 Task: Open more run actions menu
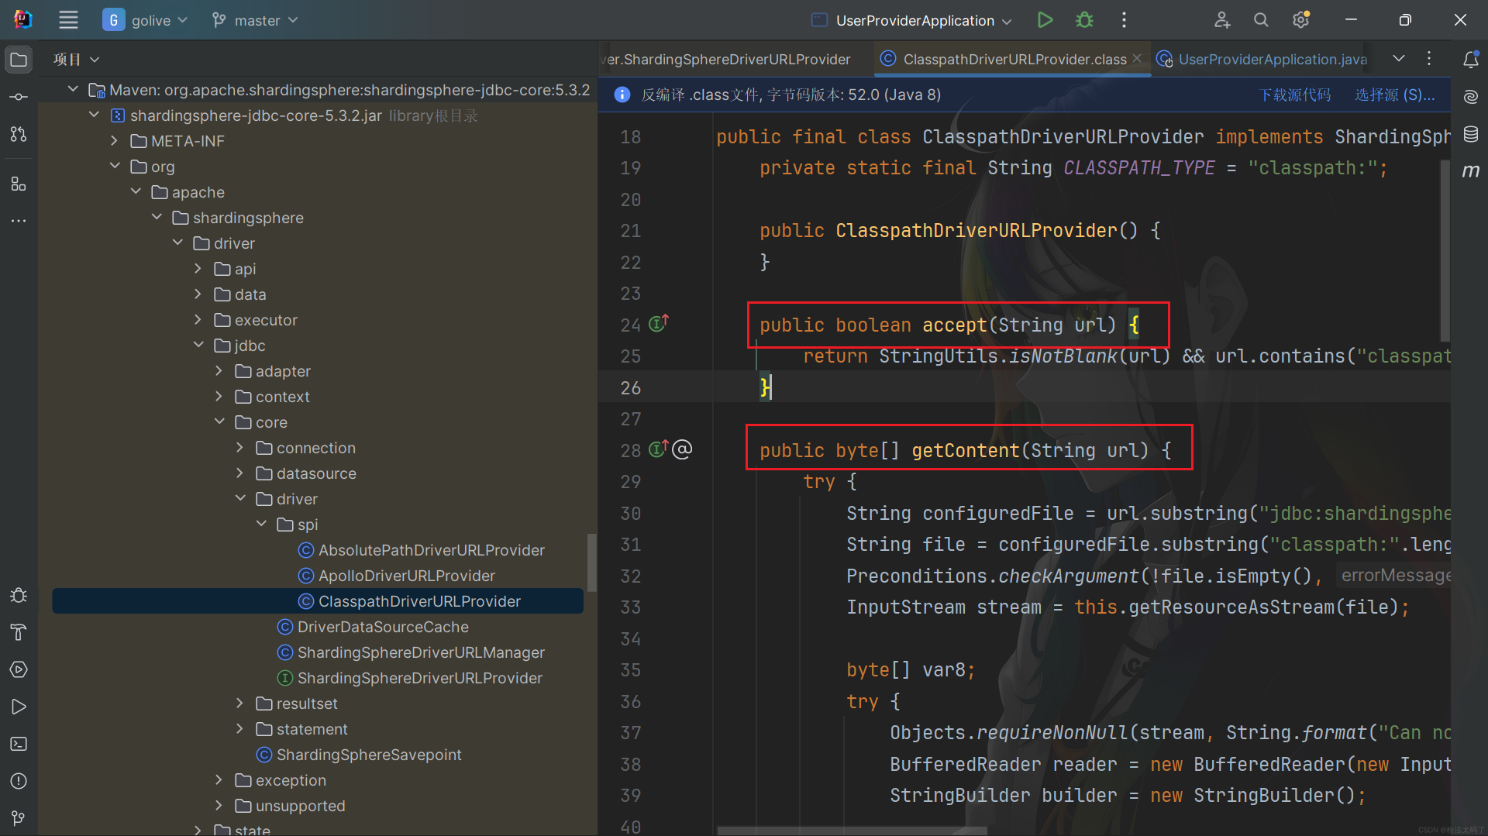tap(1124, 20)
